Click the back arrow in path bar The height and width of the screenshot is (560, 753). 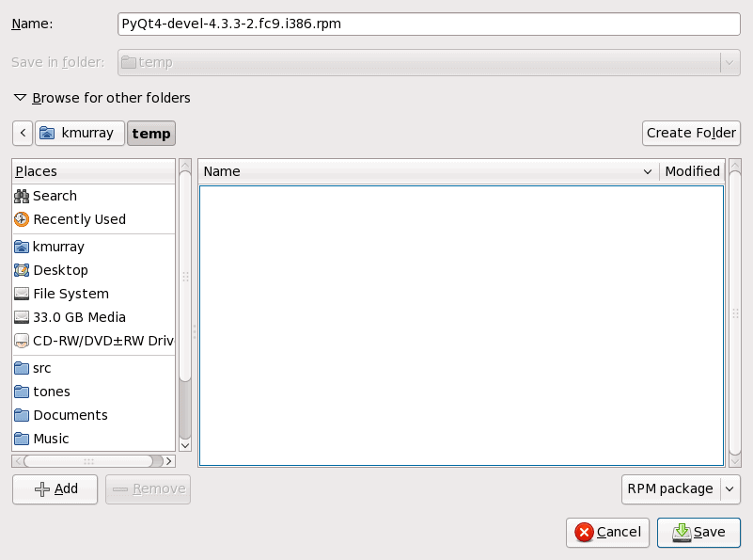point(23,133)
